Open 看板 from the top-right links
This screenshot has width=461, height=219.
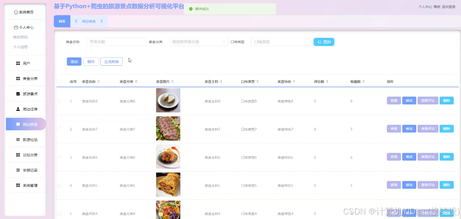[437, 7]
